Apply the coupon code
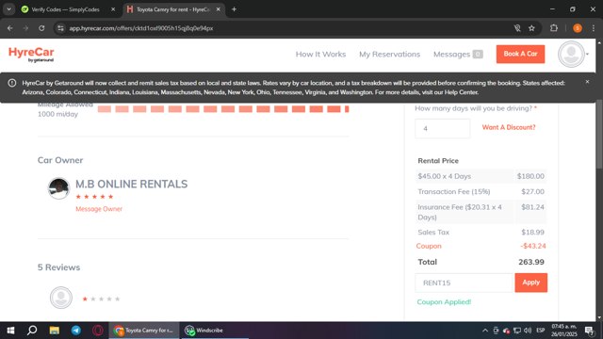The image size is (603, 339). [x=530, y=282]
